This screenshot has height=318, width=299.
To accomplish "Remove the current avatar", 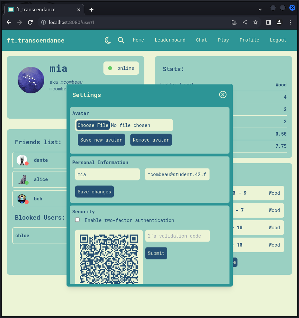I will coord(151,140).
